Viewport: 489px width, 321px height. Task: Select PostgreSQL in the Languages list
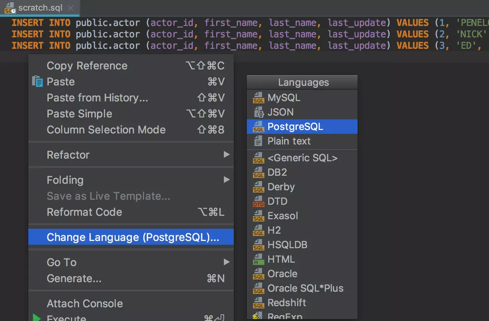295,127
